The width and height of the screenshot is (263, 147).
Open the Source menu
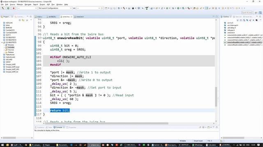click(x=12, y=4)
